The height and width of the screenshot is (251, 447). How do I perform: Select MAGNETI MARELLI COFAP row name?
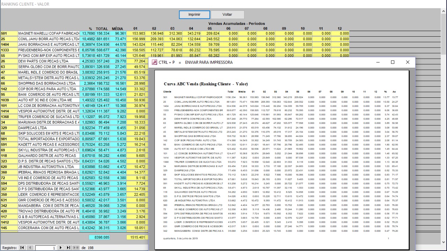tap(49, 33)
